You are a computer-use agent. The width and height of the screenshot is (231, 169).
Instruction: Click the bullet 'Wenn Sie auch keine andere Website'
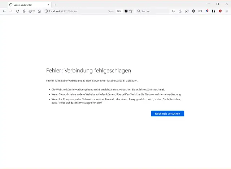pos(116,94)
